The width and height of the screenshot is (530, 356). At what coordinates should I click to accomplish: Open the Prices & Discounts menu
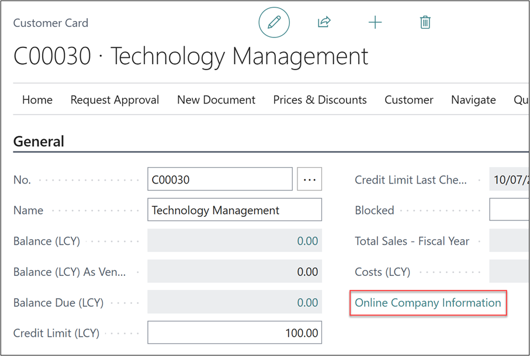click(x=320, y=100)
